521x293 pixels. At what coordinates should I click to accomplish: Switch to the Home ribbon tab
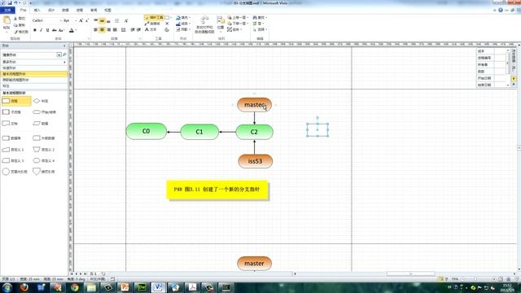pos(23,11)
